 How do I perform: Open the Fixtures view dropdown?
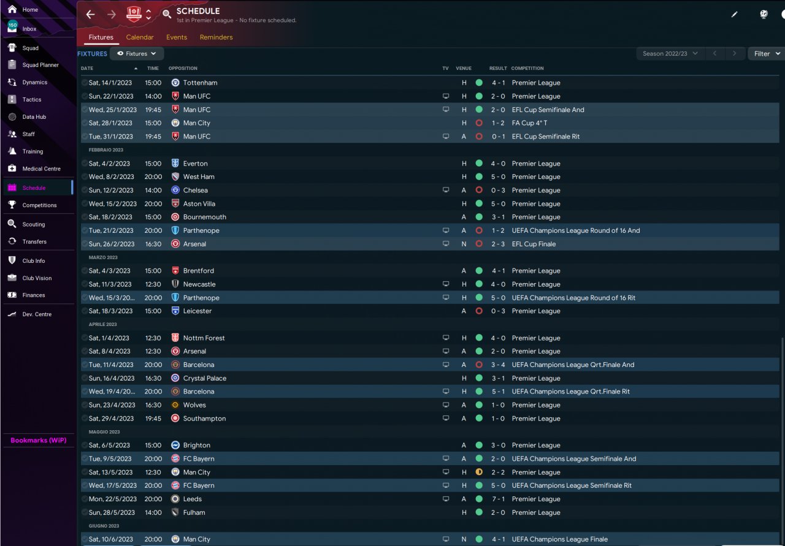[x=137, y=54]
